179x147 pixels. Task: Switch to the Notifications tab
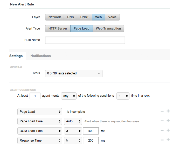[40, 56]
